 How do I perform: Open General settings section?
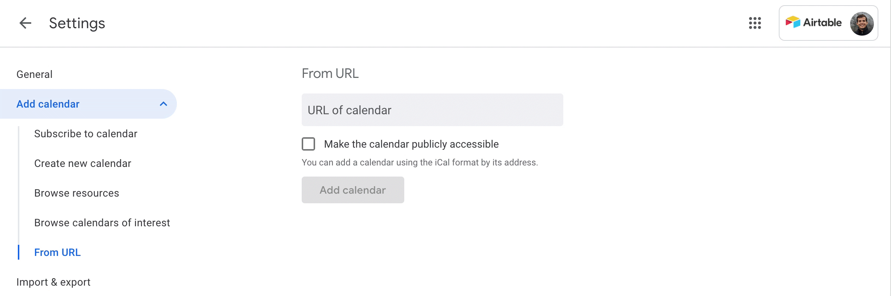point(35,74)
